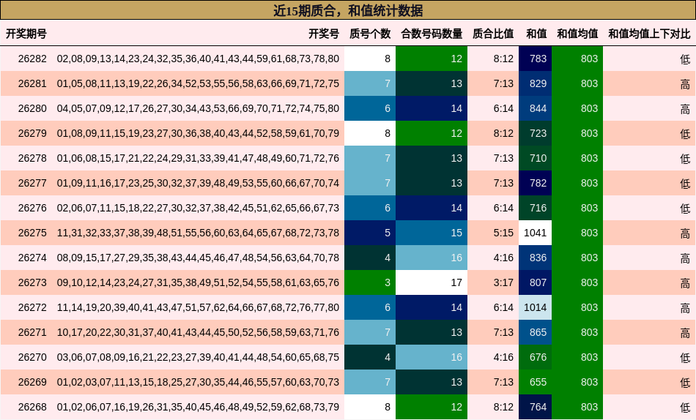Select issue number 26269
This screenshot has height=420, width=696.
32,381
